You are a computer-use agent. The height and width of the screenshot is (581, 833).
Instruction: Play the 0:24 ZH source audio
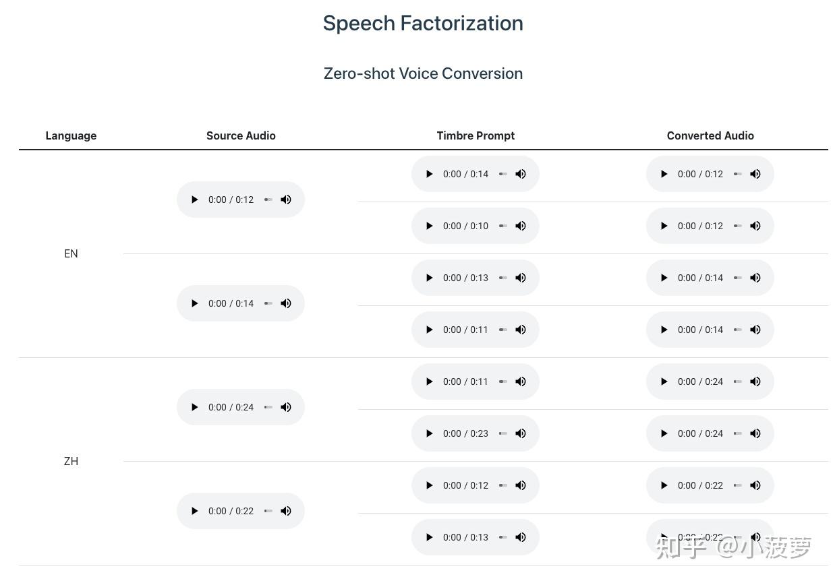pyautogui.click(x=195, y=407)
